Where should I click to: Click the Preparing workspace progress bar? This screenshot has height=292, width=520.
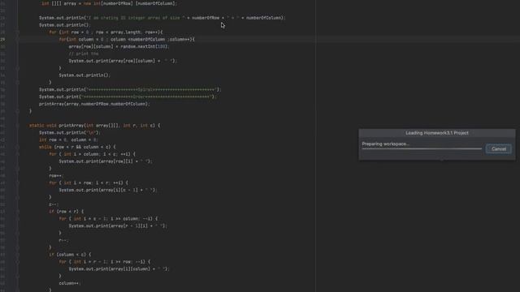pos(422,149)
